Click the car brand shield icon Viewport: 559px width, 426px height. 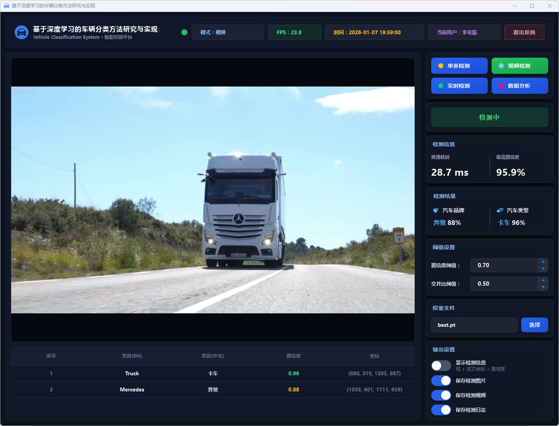tap(436, 210)
